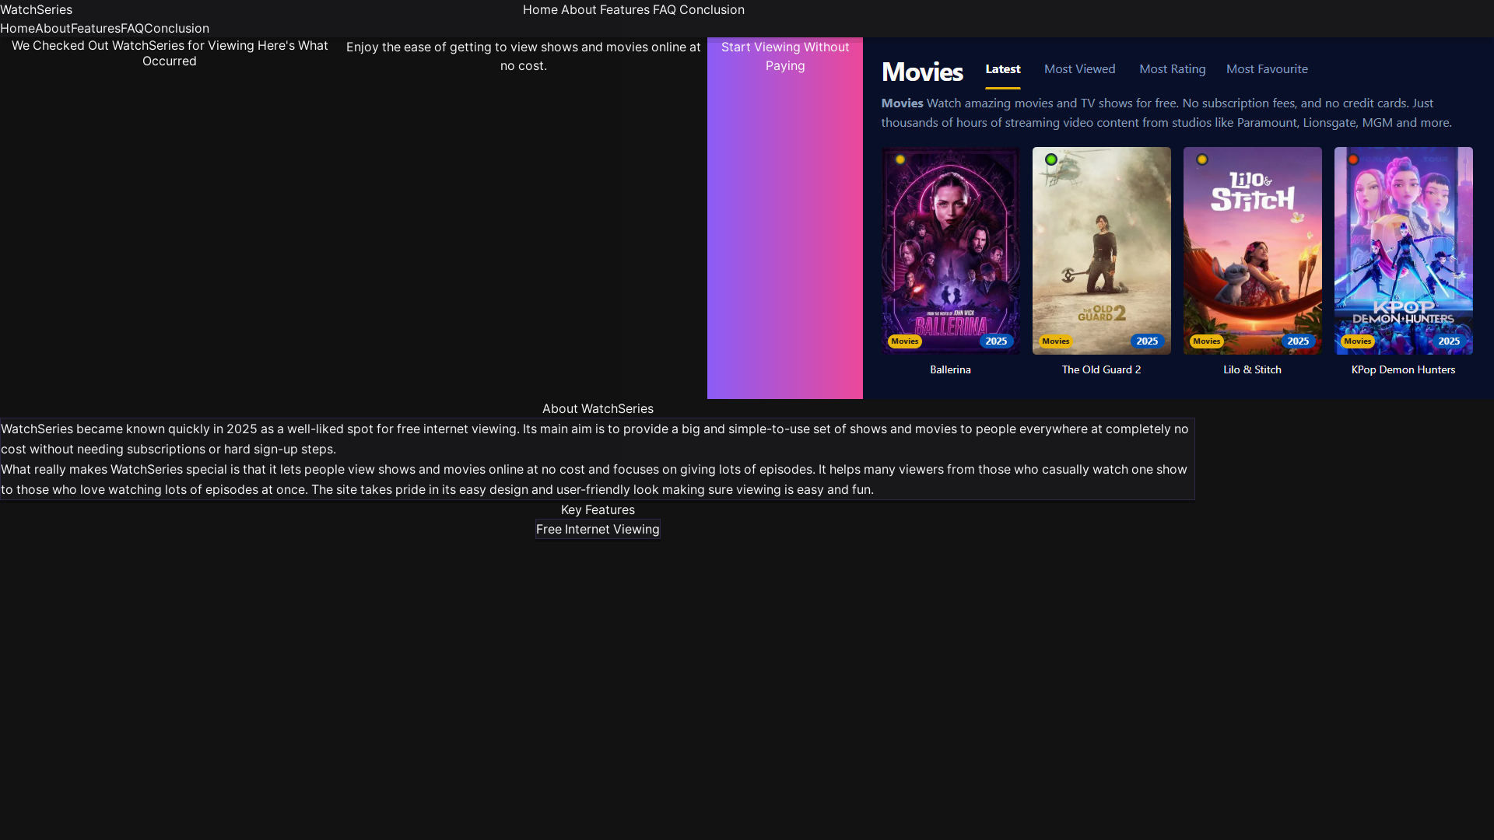This screenshot has width=1494, height=840.
Task: Switch to the Latest movies tab
Action: coord(1002,69)
